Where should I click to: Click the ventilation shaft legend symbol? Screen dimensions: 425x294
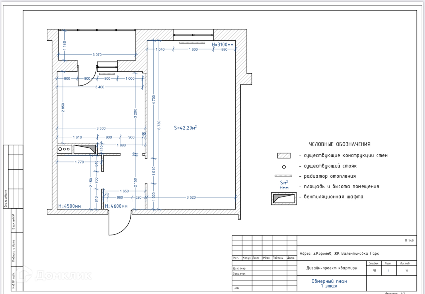tap(284, 199)
